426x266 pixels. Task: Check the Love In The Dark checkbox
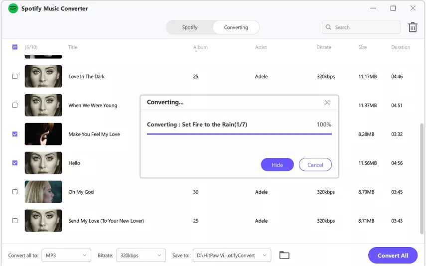[15, 77]
